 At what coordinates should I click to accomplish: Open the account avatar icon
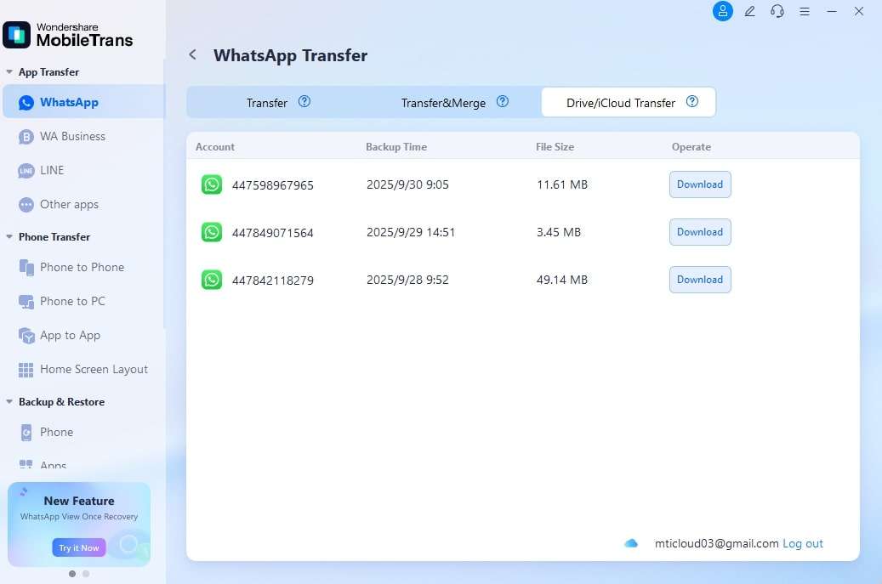point(722,11)
